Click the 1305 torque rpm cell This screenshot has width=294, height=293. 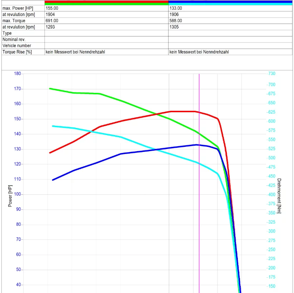pyautogui.click(x=230, y=27)
